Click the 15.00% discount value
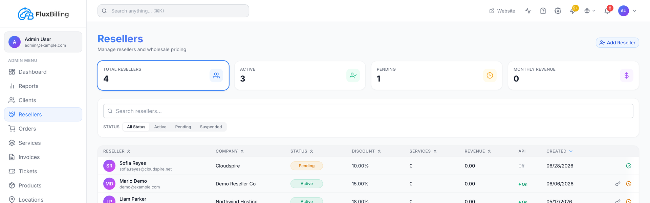The width and height of the screenshot is (650, 203). 360,184
